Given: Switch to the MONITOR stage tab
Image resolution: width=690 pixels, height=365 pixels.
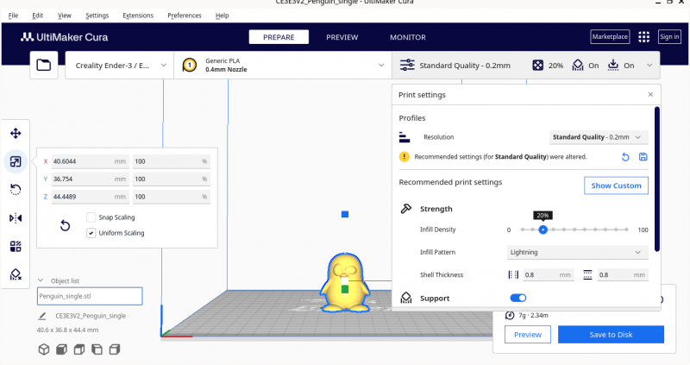Looking at the screenshot, I should 407,37.
